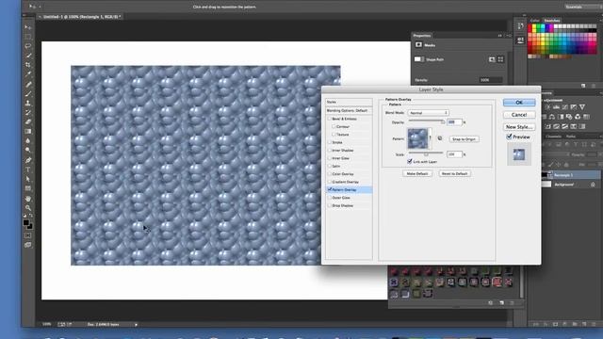
Task: Select the Path Selection tool
Action: coord(27,179)
